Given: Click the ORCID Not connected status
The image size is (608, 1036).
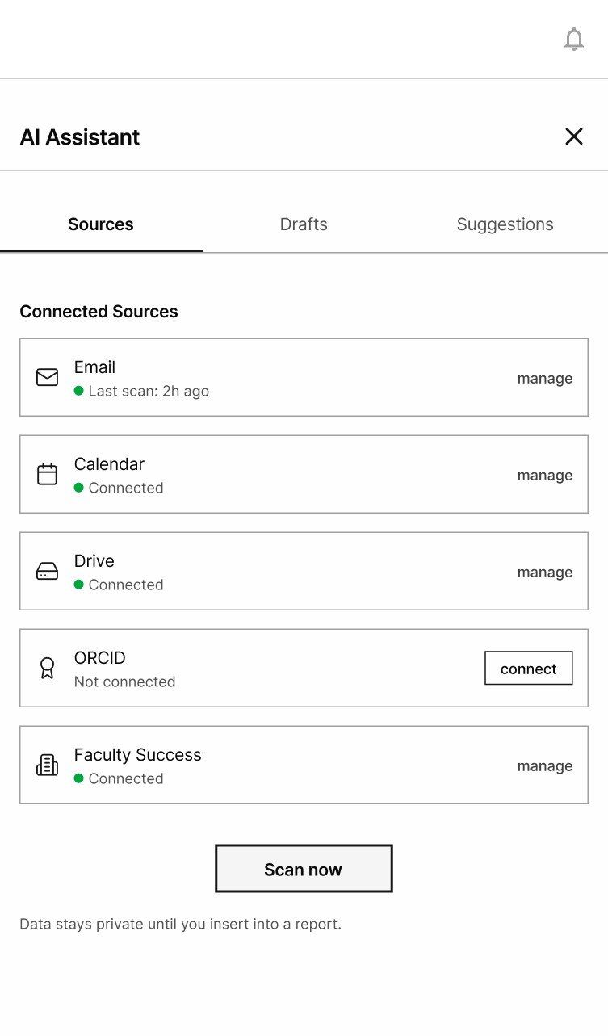Looking at the screenshot, I should pyautogui.click(x=124, y=682).
